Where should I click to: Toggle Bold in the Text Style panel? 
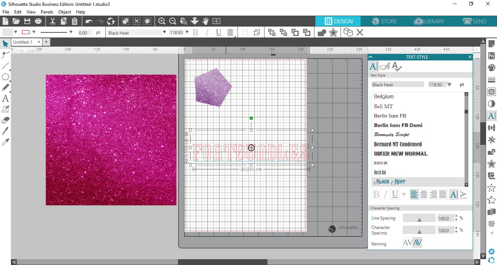tap(377, 194)
